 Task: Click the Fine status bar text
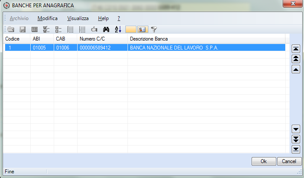point(9,172)
